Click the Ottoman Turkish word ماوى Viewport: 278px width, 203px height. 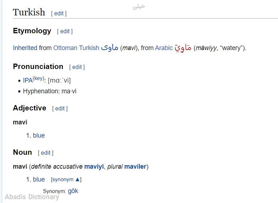pyautogui.click(x=109, y=48)
